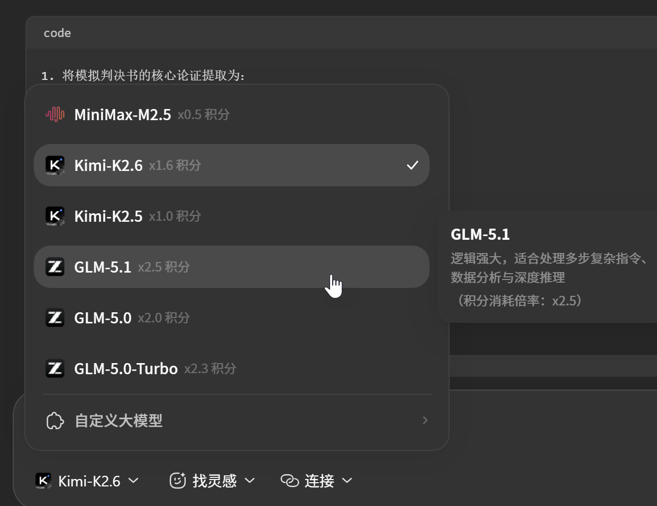Select the Kimi-K2.5 model option

[x=232, y=216]
